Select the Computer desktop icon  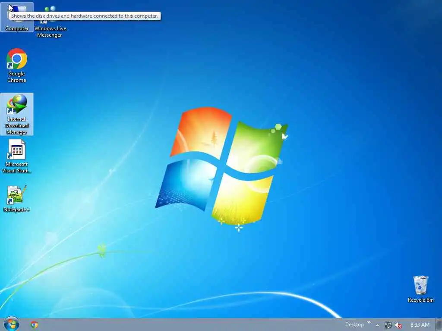coord(17,17)
